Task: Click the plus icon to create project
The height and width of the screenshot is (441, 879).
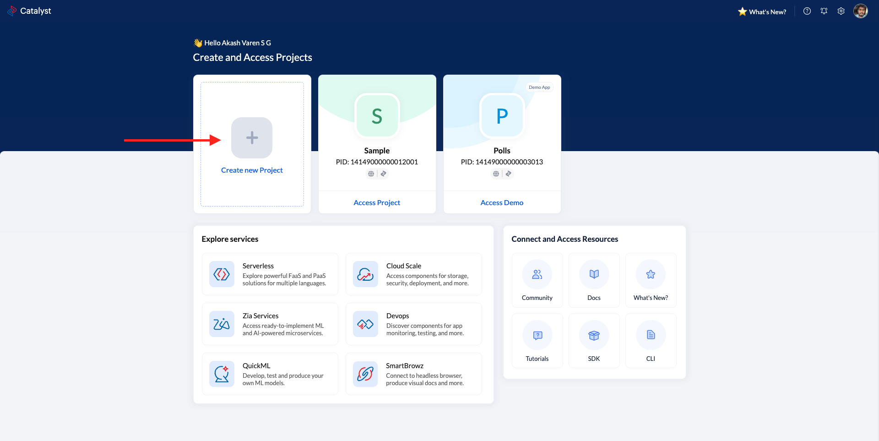Action: [x=252, y=138]
